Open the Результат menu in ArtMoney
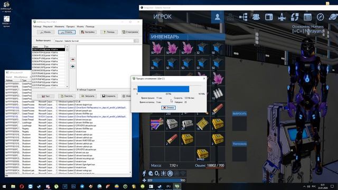338x190 pixels. click(x=48, y=26)
